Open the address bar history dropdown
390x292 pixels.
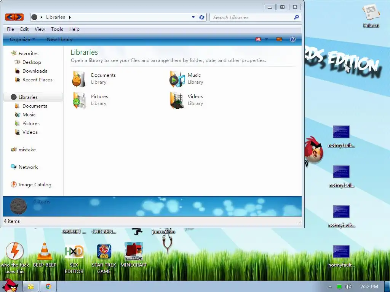coord(193,17)
